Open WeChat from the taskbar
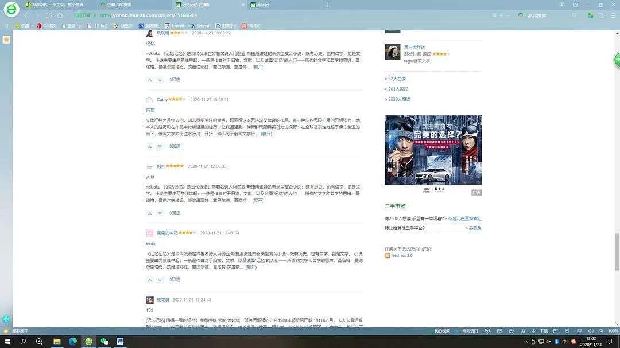The image size is (620, 348). pos(104,342)
